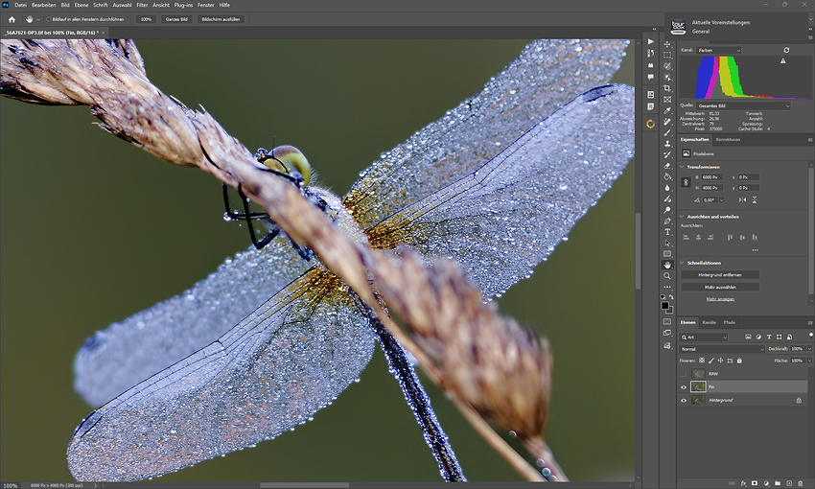Viewport: 815px width, 489px height.
Task: Select the Brush tool
Action: coord(667,132)
